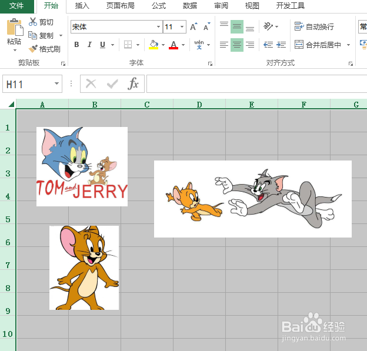The width and height of the screenshot is (367, 351).
Task: Open the 文件 File tab
Action: [16, 6]
